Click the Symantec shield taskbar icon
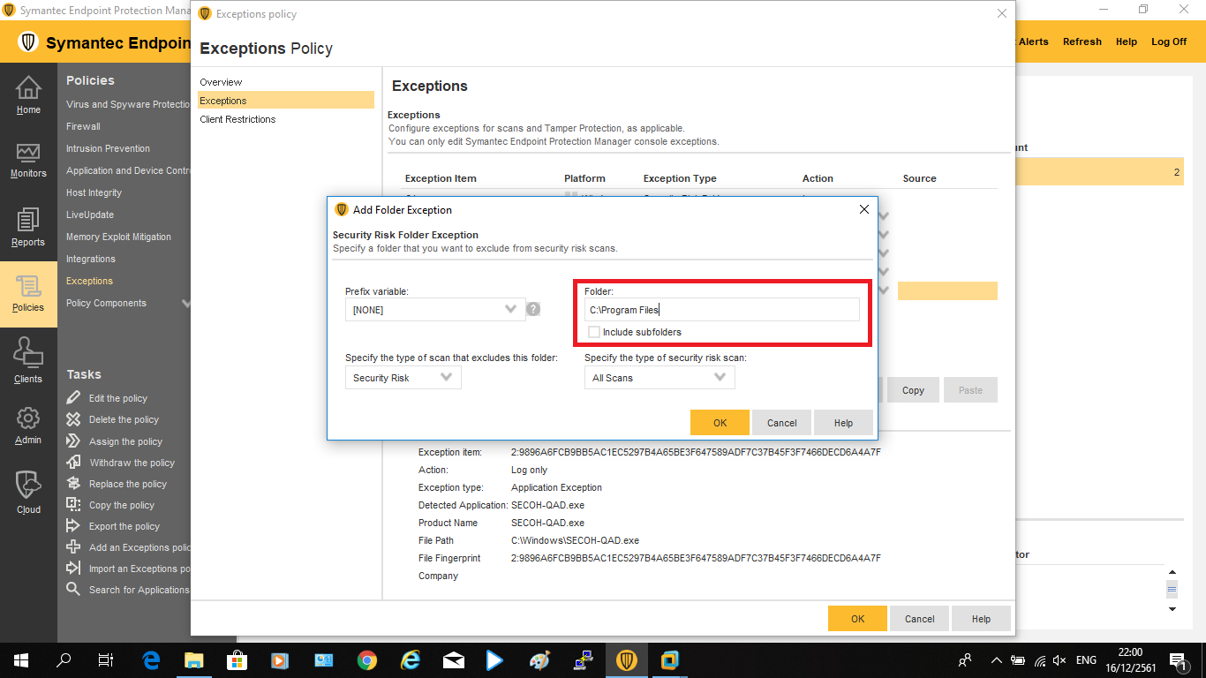 tap(627, 660)
